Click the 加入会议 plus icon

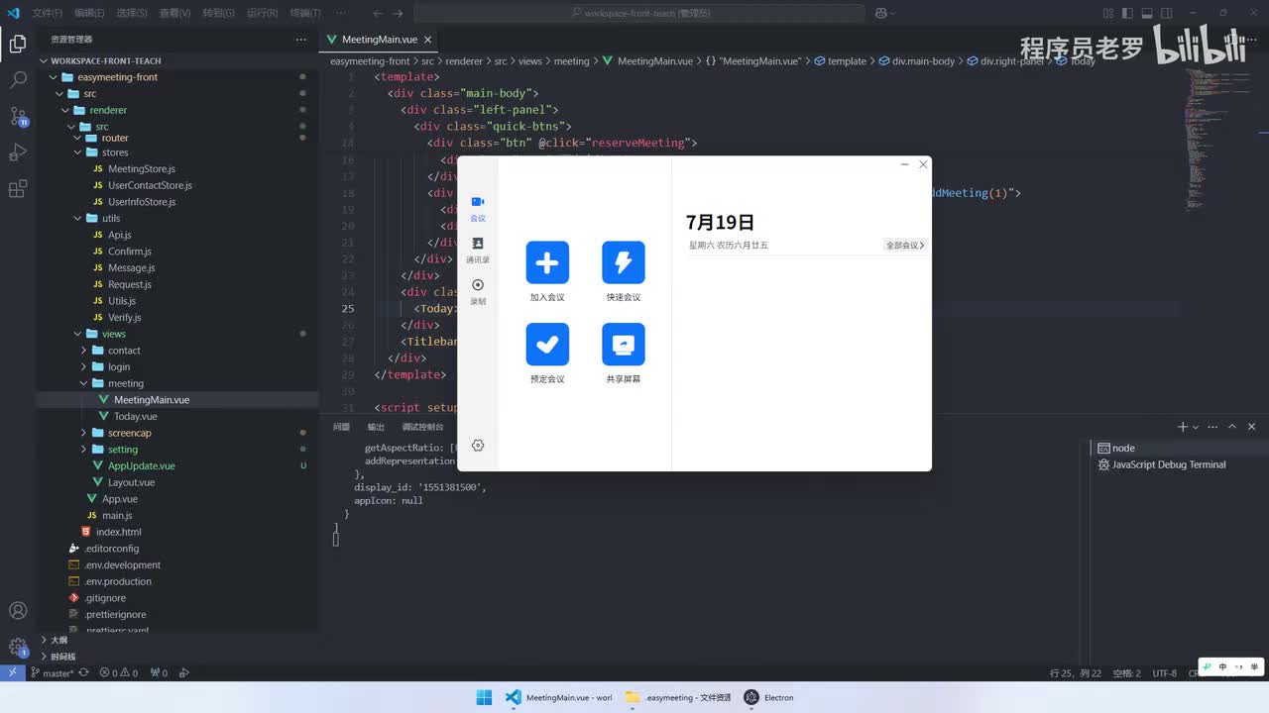[547, 262]
